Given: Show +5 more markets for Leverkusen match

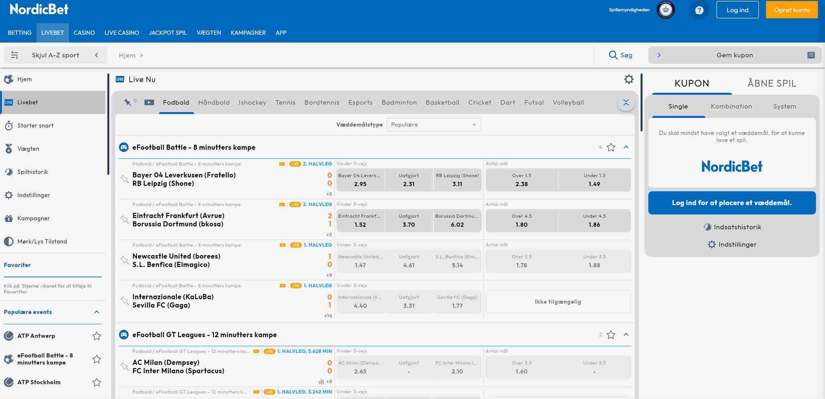Looking at the screenshot, I should pos(329,194).
